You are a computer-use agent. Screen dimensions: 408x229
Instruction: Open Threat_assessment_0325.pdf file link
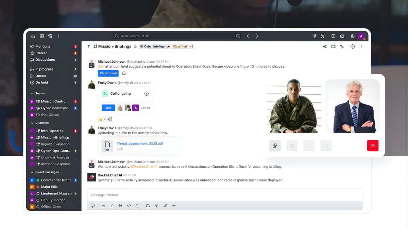coord(140,144)
